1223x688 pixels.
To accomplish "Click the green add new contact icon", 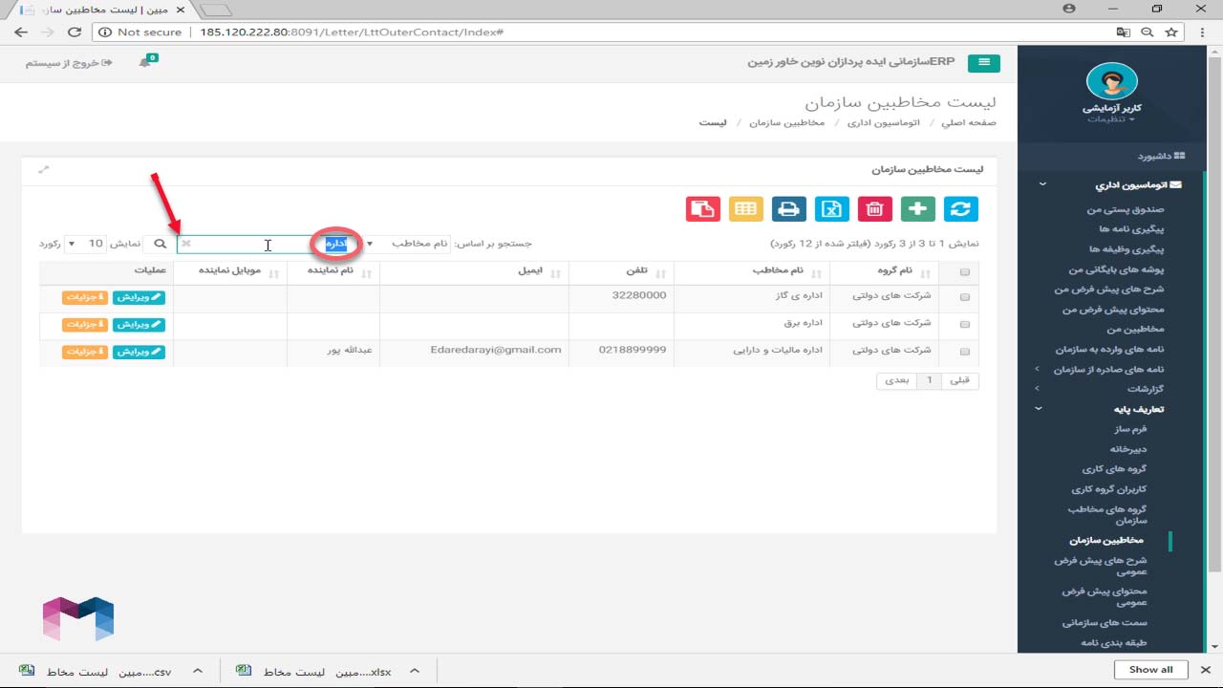I will [x=918, y=208].
